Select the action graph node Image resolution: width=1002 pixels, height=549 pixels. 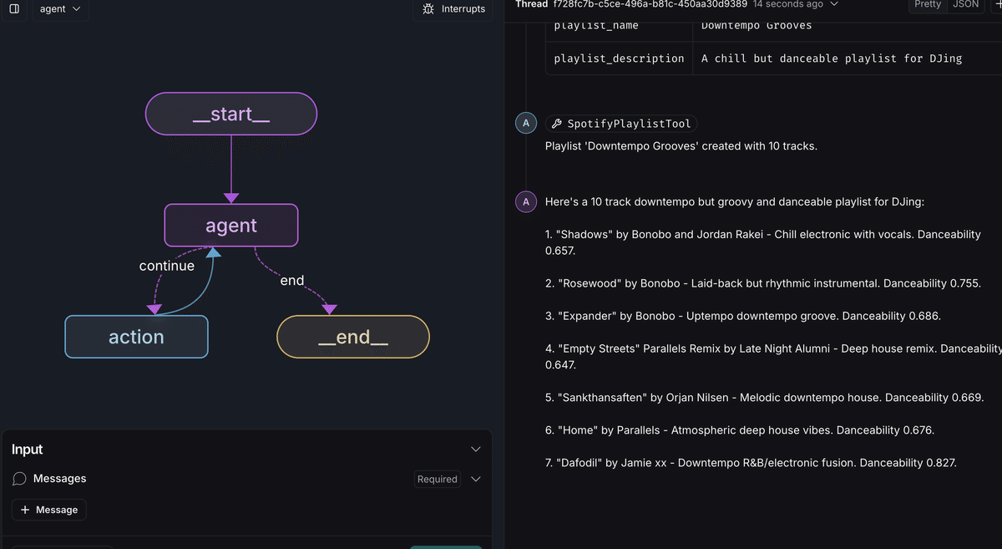pos(136,337)
